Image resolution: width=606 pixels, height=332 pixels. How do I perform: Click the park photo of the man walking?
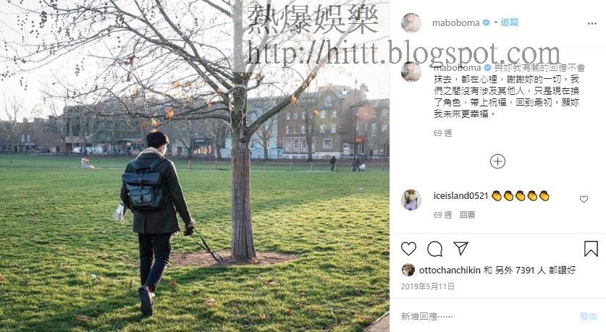pyautogui.click(x=195, y=166)
